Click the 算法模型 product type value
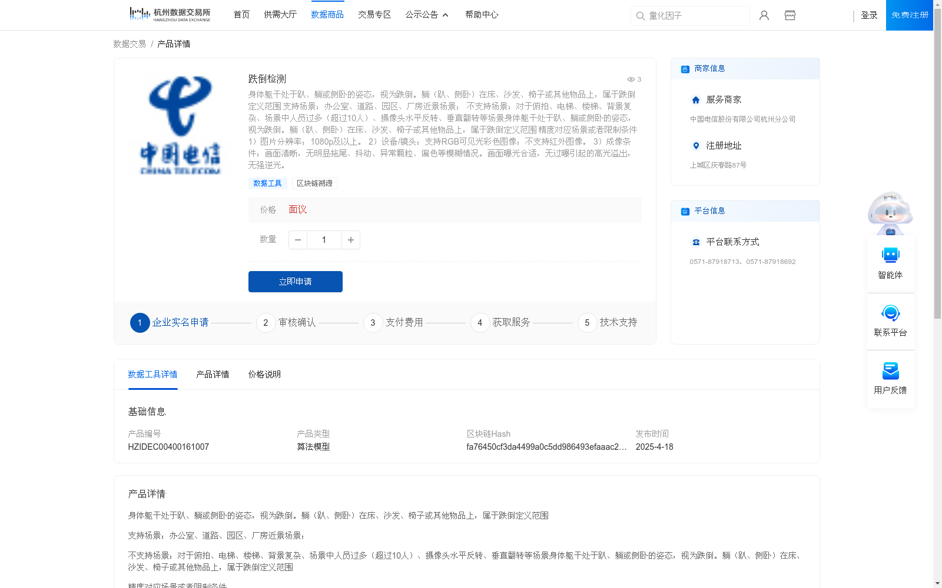942x588 pixels. pos(313,447)
